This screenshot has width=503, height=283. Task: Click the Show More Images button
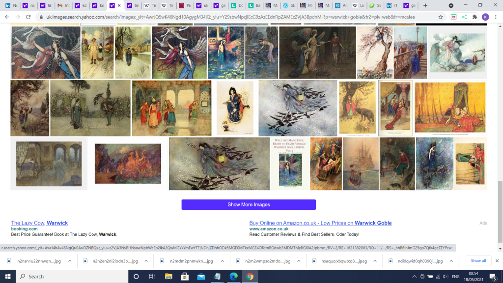point(249,204)
